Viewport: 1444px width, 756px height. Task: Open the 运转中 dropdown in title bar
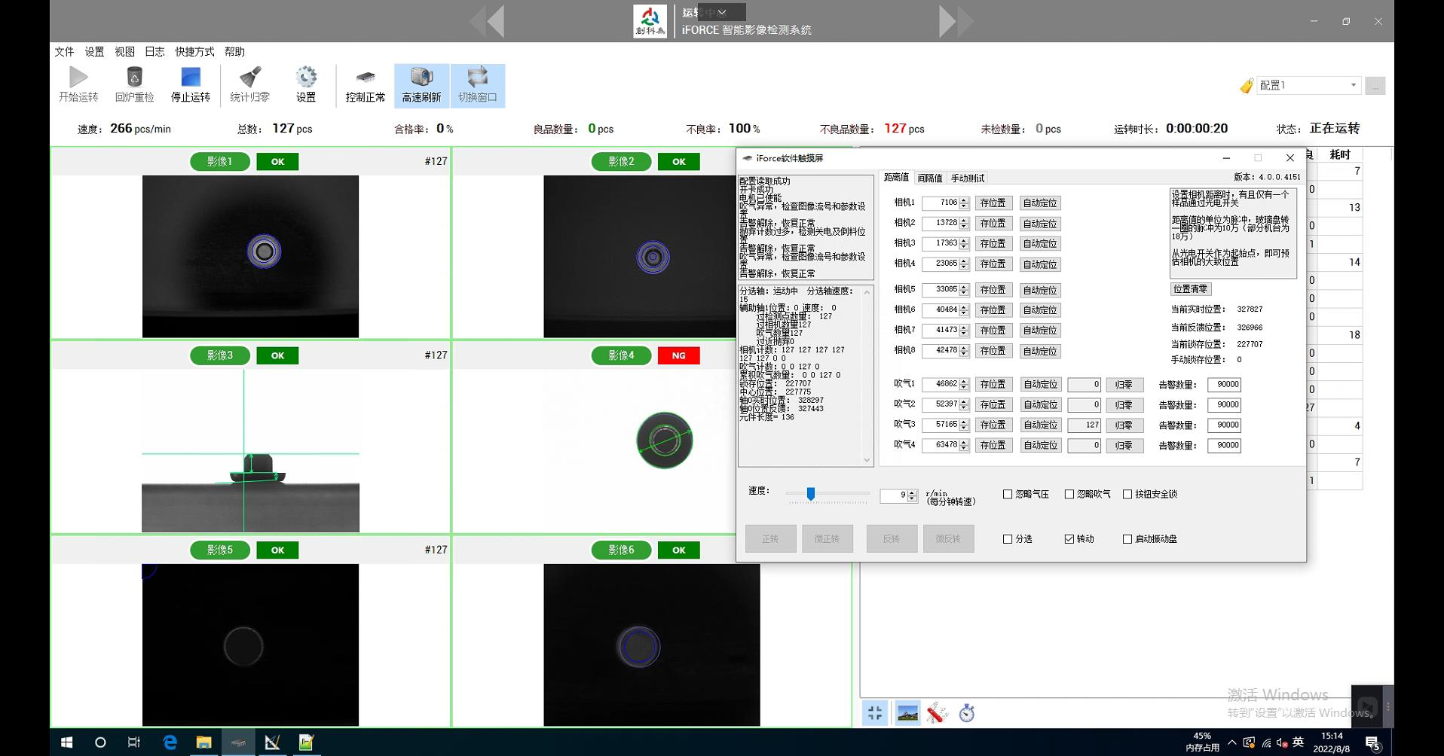pos(721,12)
